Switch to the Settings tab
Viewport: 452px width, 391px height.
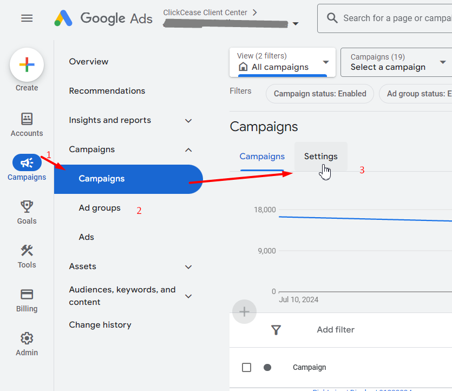(x=321, y=157)
